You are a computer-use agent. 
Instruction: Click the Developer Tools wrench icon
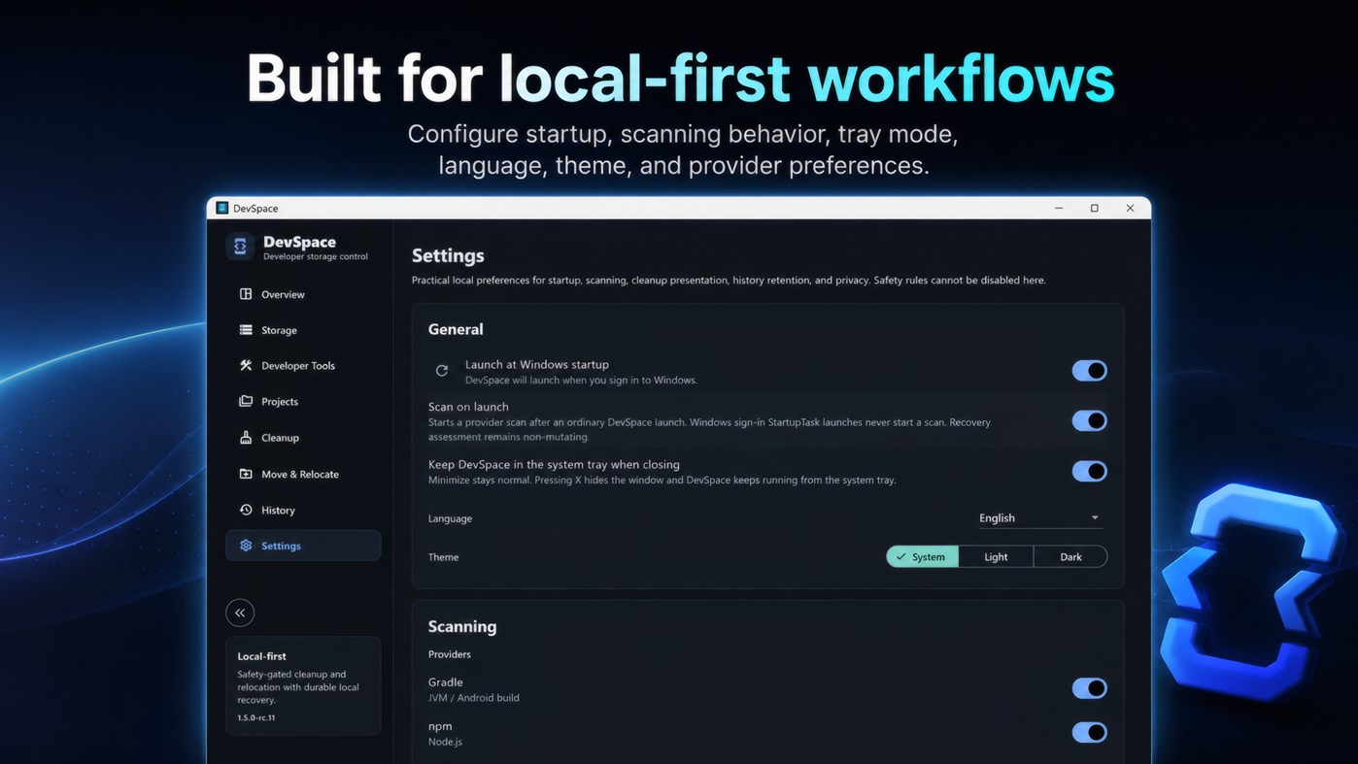(246, 366)
